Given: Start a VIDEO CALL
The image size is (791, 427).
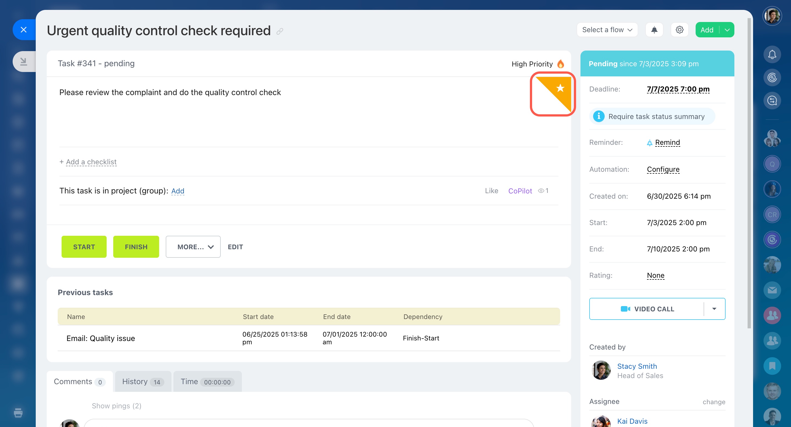Looking at the screenshot, I should [x=647, y=309].
